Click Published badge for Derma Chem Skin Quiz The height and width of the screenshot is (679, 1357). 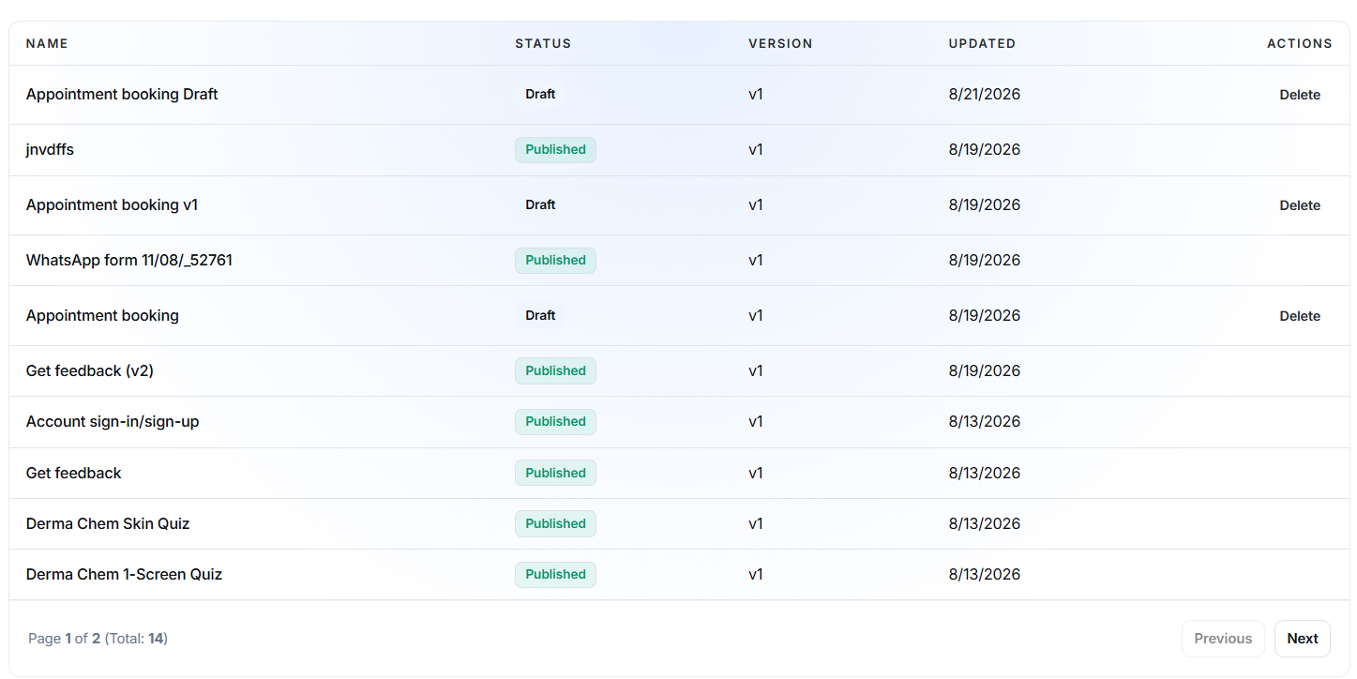point(555,523)
